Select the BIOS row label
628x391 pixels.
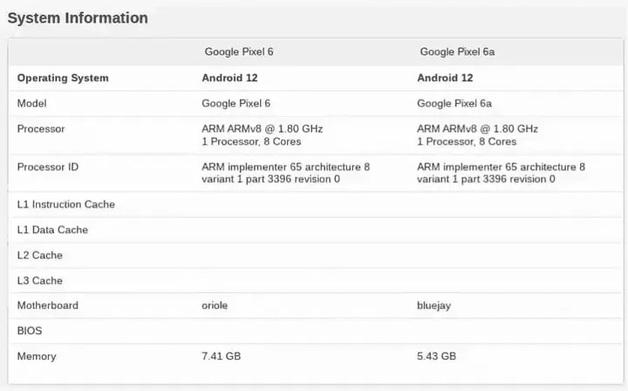(x=30, y=331)
